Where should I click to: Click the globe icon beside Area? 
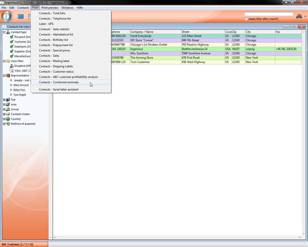[8, 104]
